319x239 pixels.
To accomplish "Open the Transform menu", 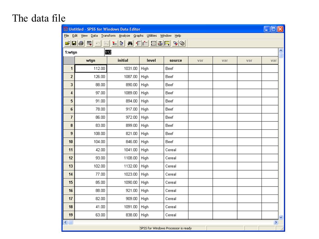I will coord(108,36).
